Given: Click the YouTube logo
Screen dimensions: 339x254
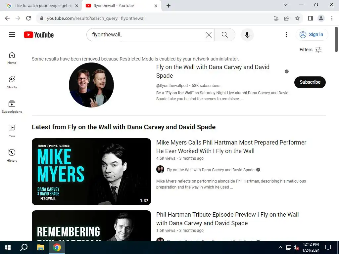Looking at the screenshot, I should [39, 35].
